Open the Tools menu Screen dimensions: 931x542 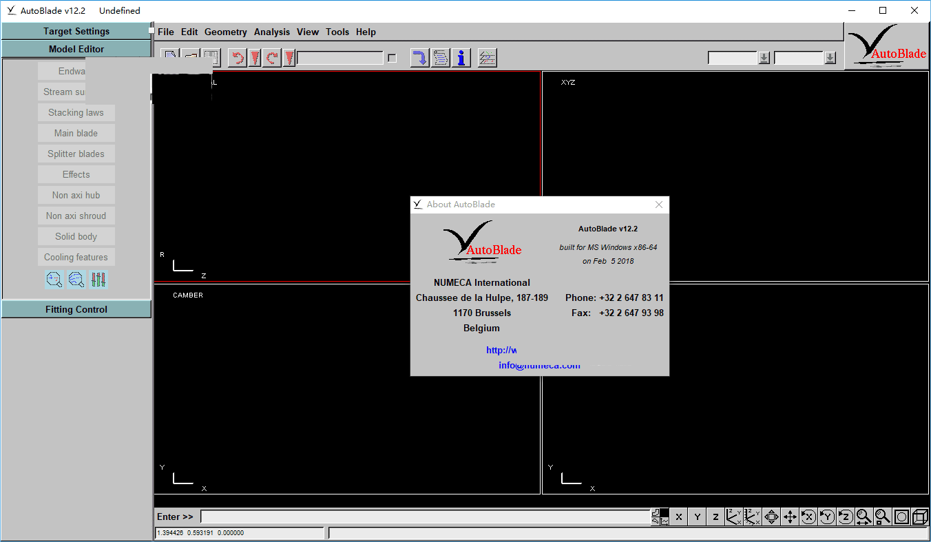[337, 32]
